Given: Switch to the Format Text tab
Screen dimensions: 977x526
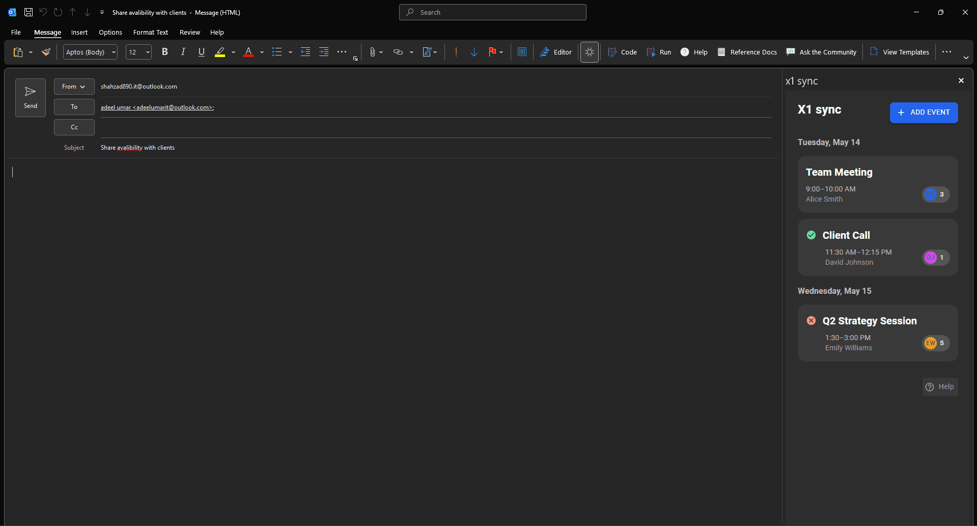Looking at the screenshot, I should (x=150, y=32).
